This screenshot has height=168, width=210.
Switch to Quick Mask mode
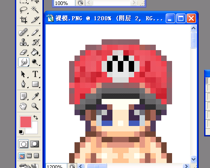tap(35, 144)
